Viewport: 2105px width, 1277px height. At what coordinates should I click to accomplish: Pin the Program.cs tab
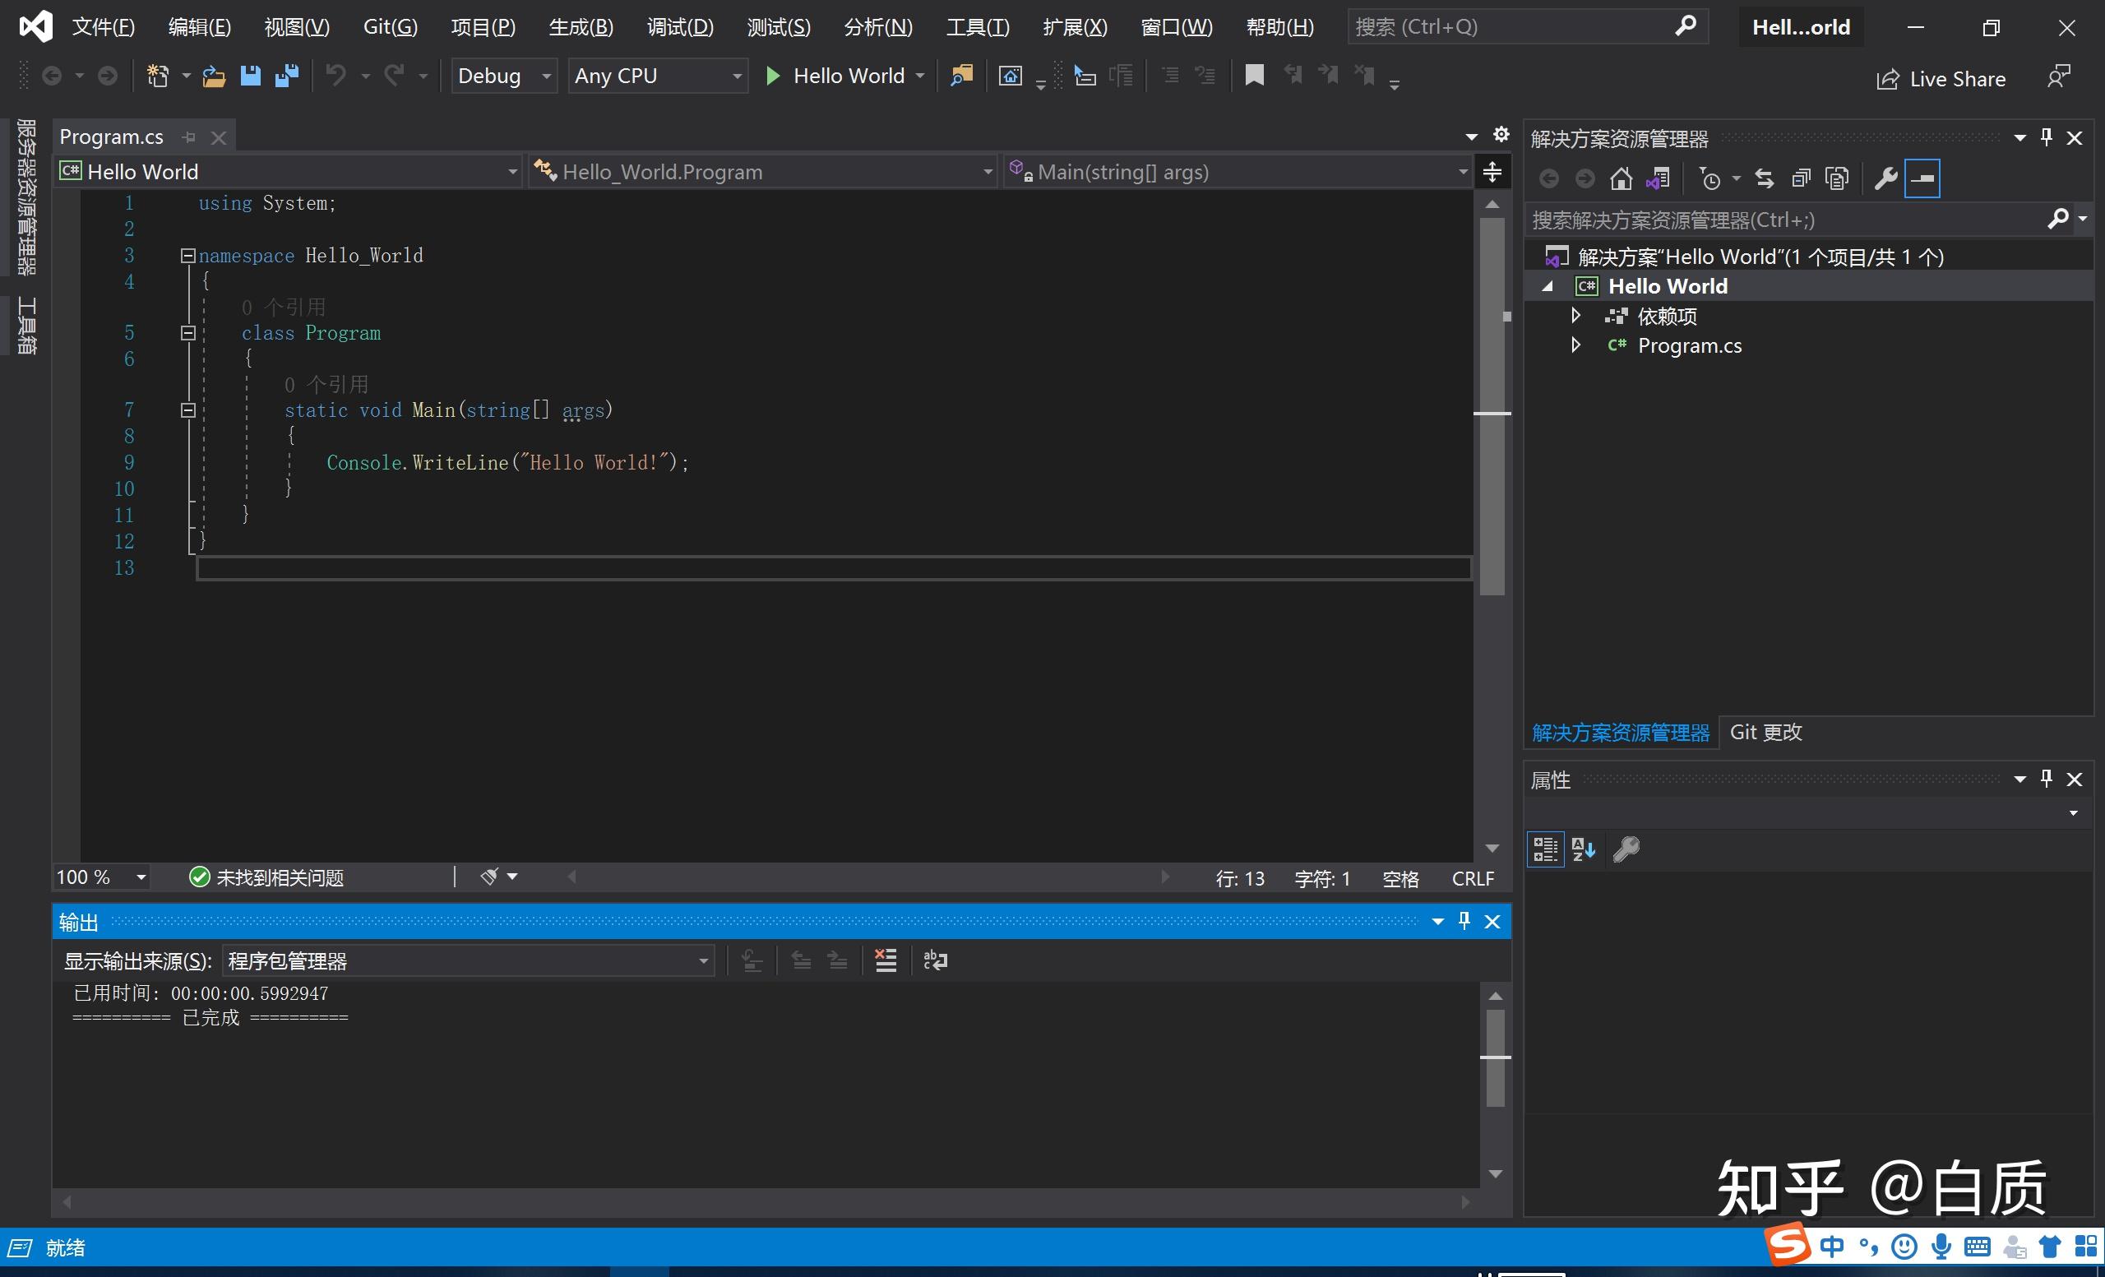(x=190, y=136)
